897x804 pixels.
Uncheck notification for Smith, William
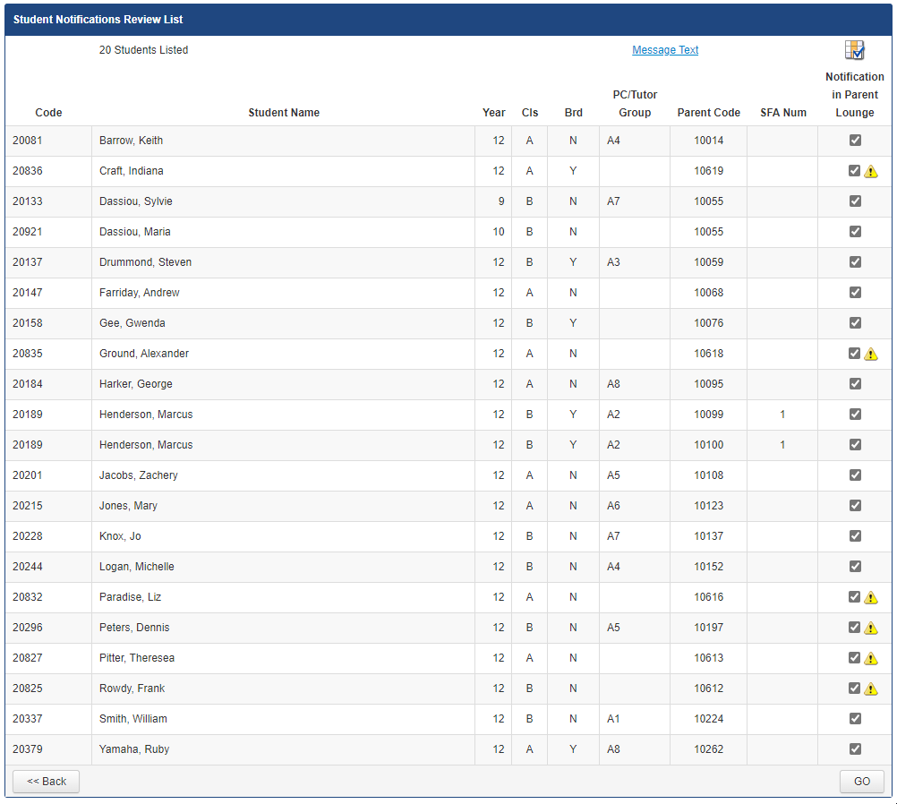pos(855,718)
